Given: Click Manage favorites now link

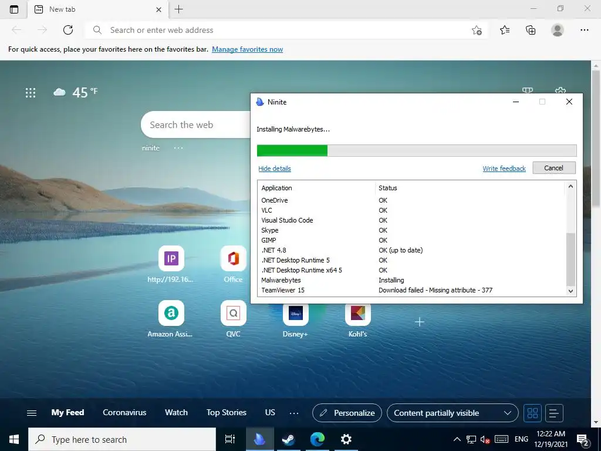Looking at the screenshot, I should tap(247, 49).
